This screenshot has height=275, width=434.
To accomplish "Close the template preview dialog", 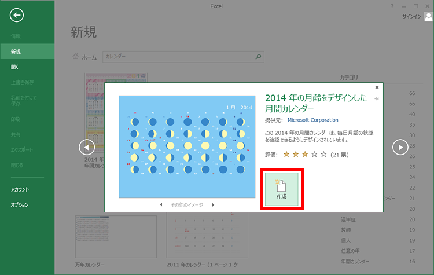I will click(x=377, y=87).
